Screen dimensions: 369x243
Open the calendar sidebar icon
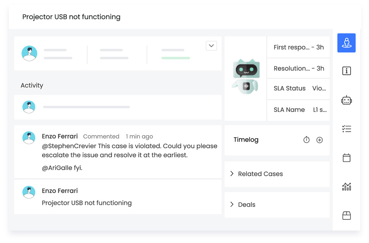[346, 158]
